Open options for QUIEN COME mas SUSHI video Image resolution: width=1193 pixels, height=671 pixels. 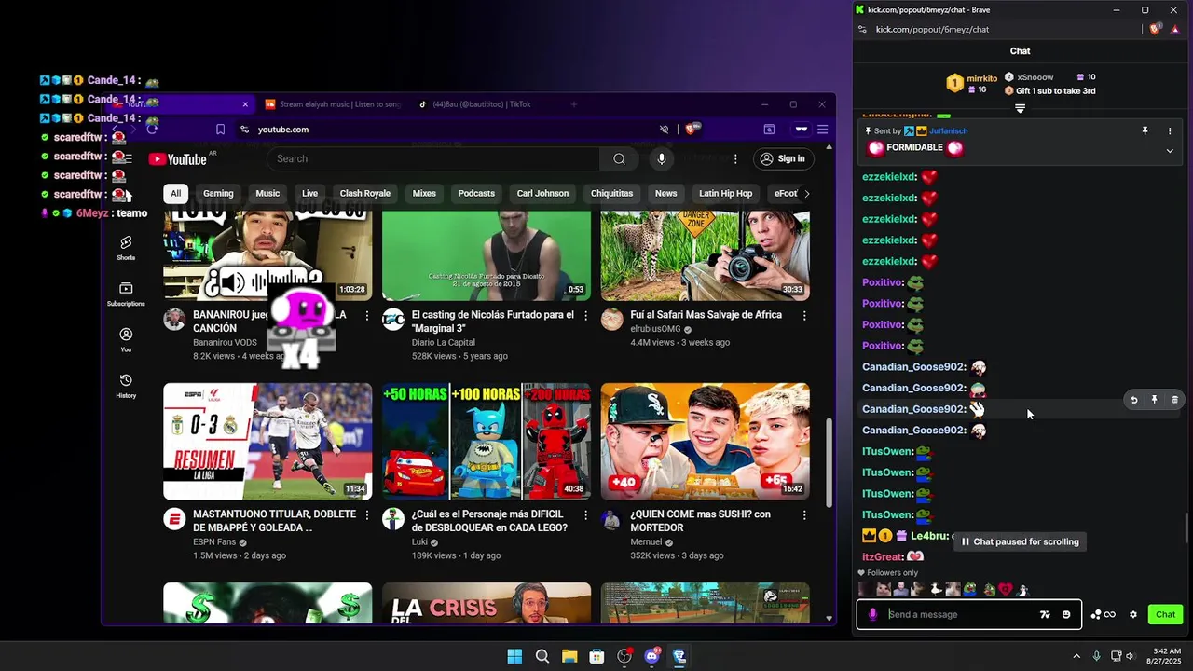[804, 515]
